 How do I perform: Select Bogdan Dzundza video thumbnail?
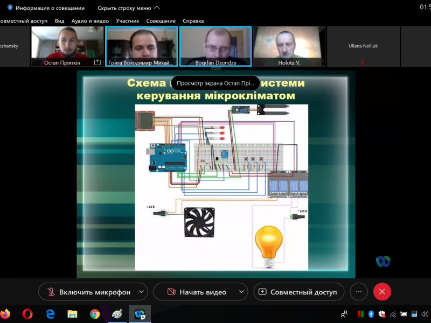215,46
